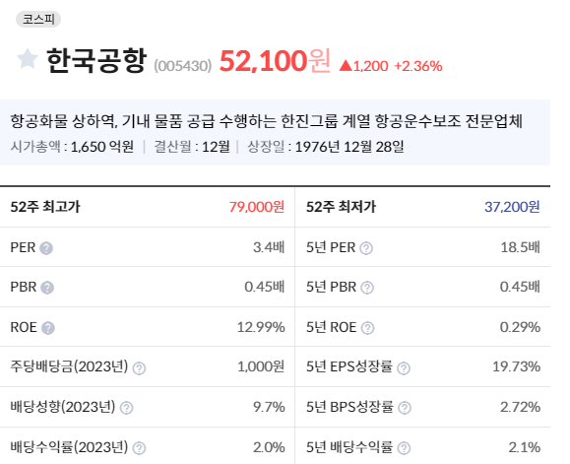570x464 pixels.
Task: Click the 코스피 market badge
Action: pyautogui.click(x=38, y=20)
